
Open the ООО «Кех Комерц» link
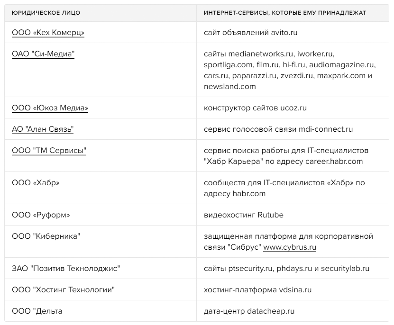click(48, 33)
